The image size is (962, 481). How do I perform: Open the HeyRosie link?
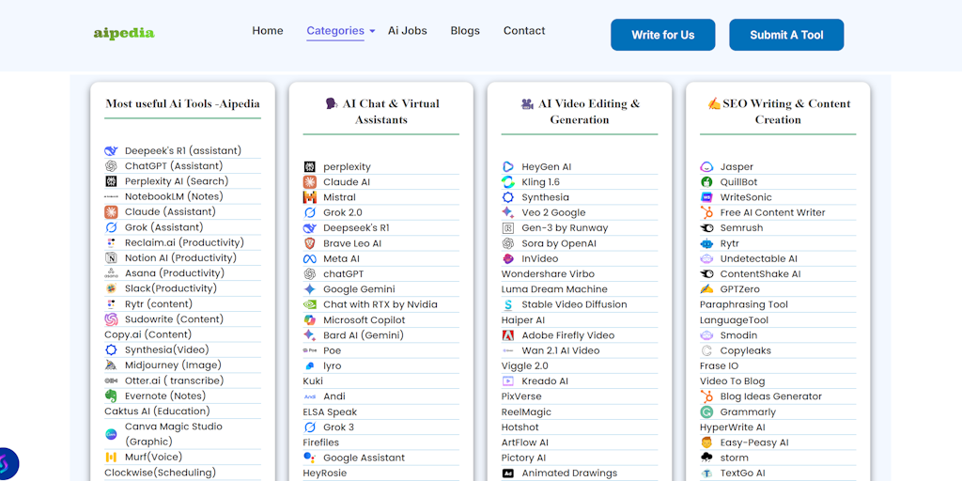(324, 473)
